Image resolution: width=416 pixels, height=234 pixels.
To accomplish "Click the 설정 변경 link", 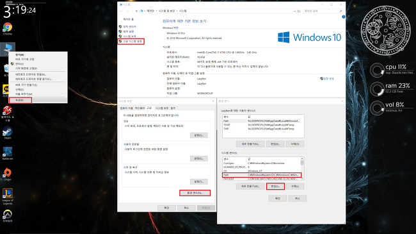I will 329,79.
